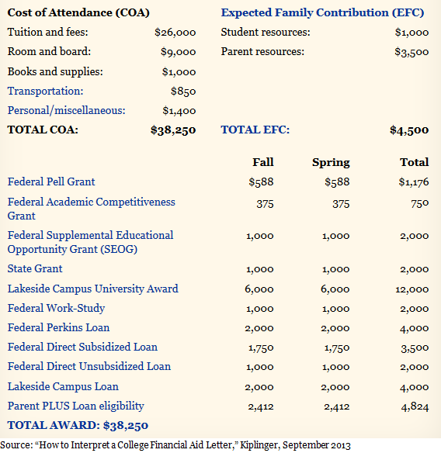Select the TOTAL COA amount $38,250
This screenshot has height=453, width=441.
coord(173,130)
